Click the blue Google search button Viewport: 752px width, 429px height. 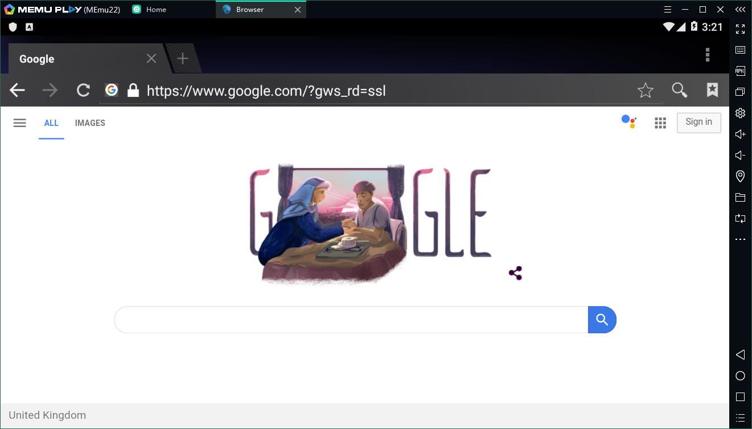(x=602, y=320)
